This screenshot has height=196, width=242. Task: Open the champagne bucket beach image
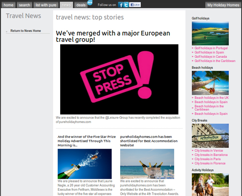coord(147,164)
